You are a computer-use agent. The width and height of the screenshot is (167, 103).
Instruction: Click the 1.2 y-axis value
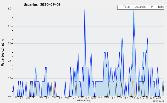(9, 79)
